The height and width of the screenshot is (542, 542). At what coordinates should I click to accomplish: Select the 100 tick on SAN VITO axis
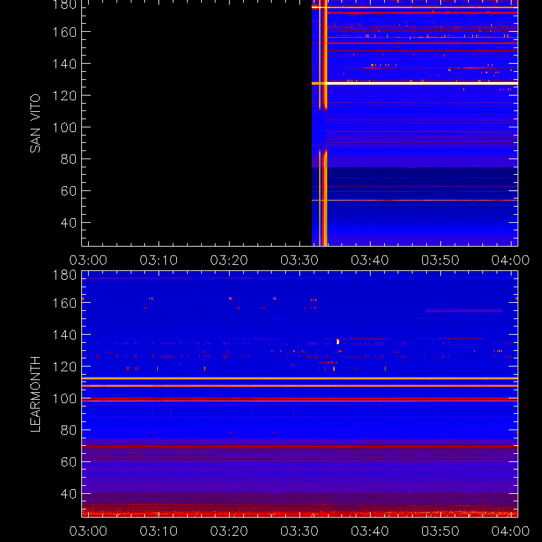tap(64, 127)
